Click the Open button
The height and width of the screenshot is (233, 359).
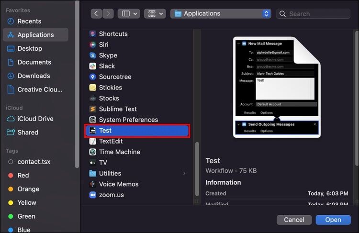coord(333,220)
